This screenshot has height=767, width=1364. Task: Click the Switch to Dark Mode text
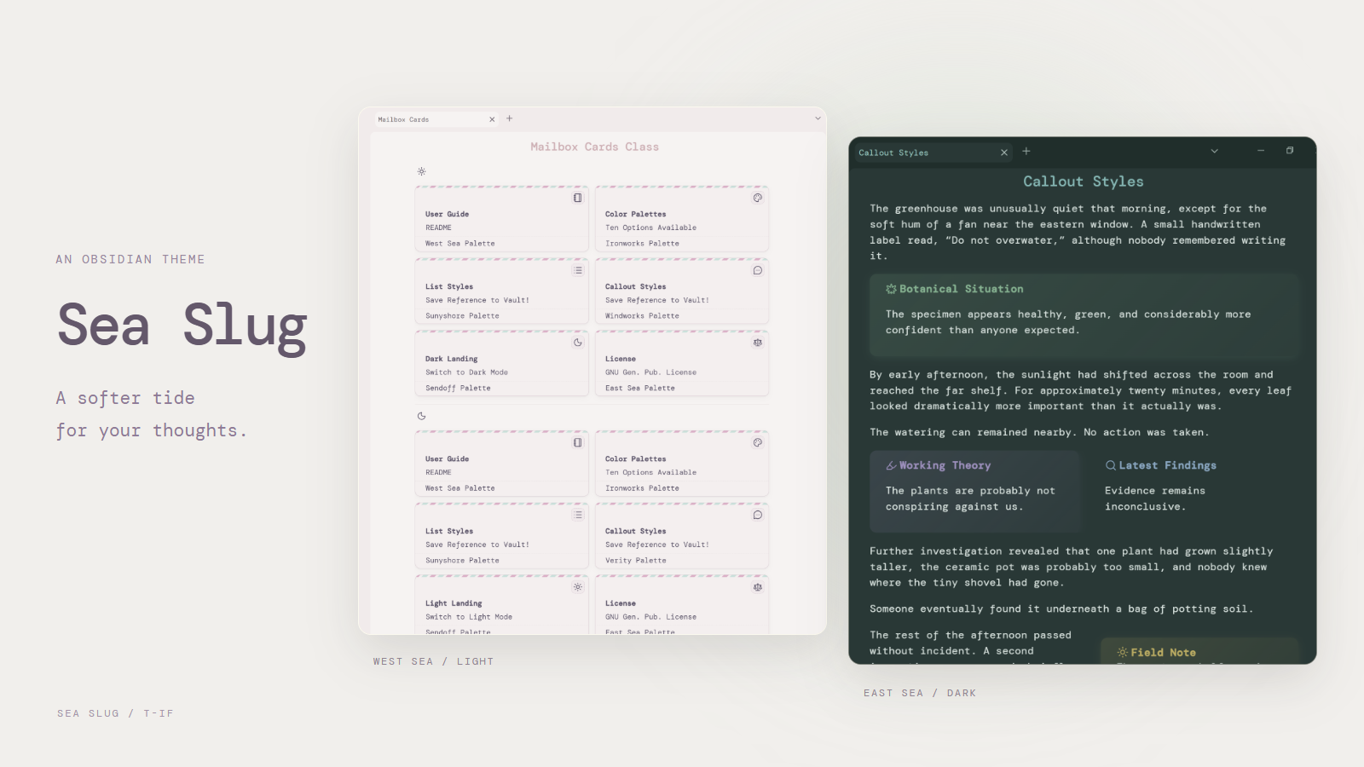466,372
